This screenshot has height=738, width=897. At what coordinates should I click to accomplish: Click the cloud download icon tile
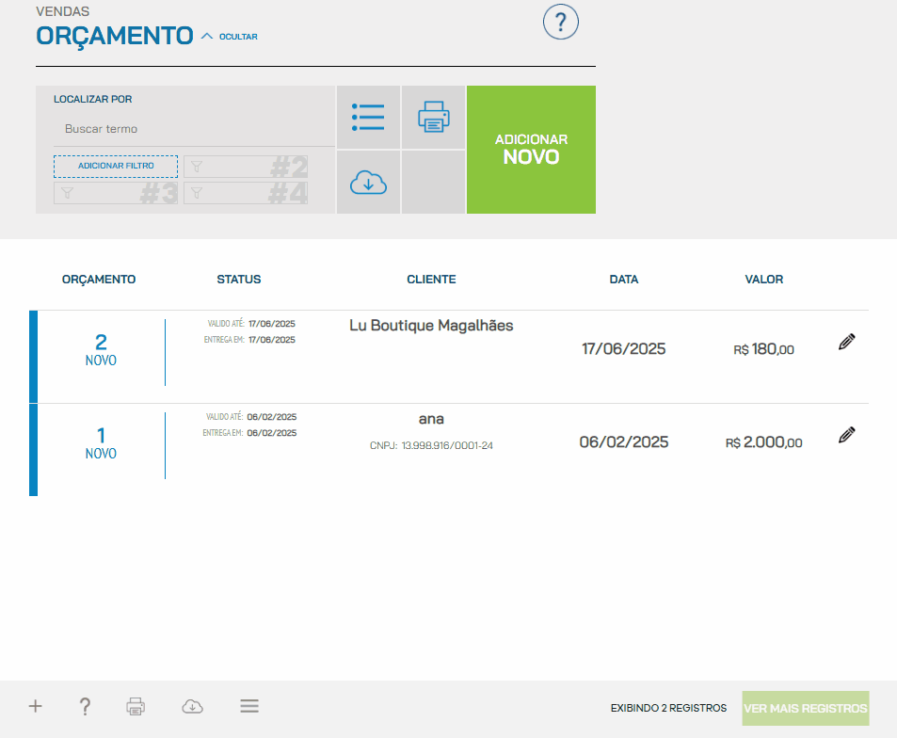368,183
